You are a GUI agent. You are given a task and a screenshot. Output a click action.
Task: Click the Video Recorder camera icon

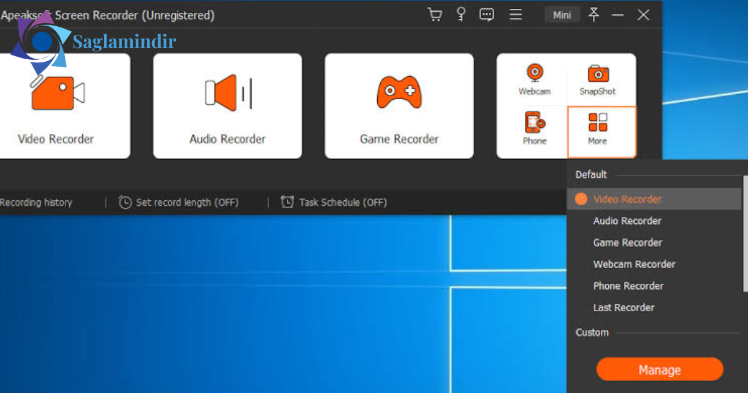[x=58, y=93]
